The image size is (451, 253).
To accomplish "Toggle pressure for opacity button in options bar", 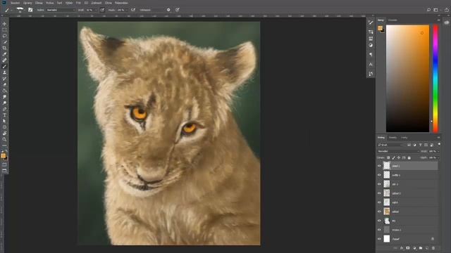I will (102, 10).
